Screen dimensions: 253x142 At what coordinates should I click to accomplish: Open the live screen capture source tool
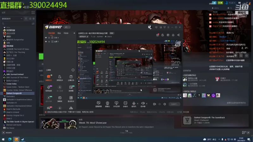pyautogui.click(x=98, y=104)
